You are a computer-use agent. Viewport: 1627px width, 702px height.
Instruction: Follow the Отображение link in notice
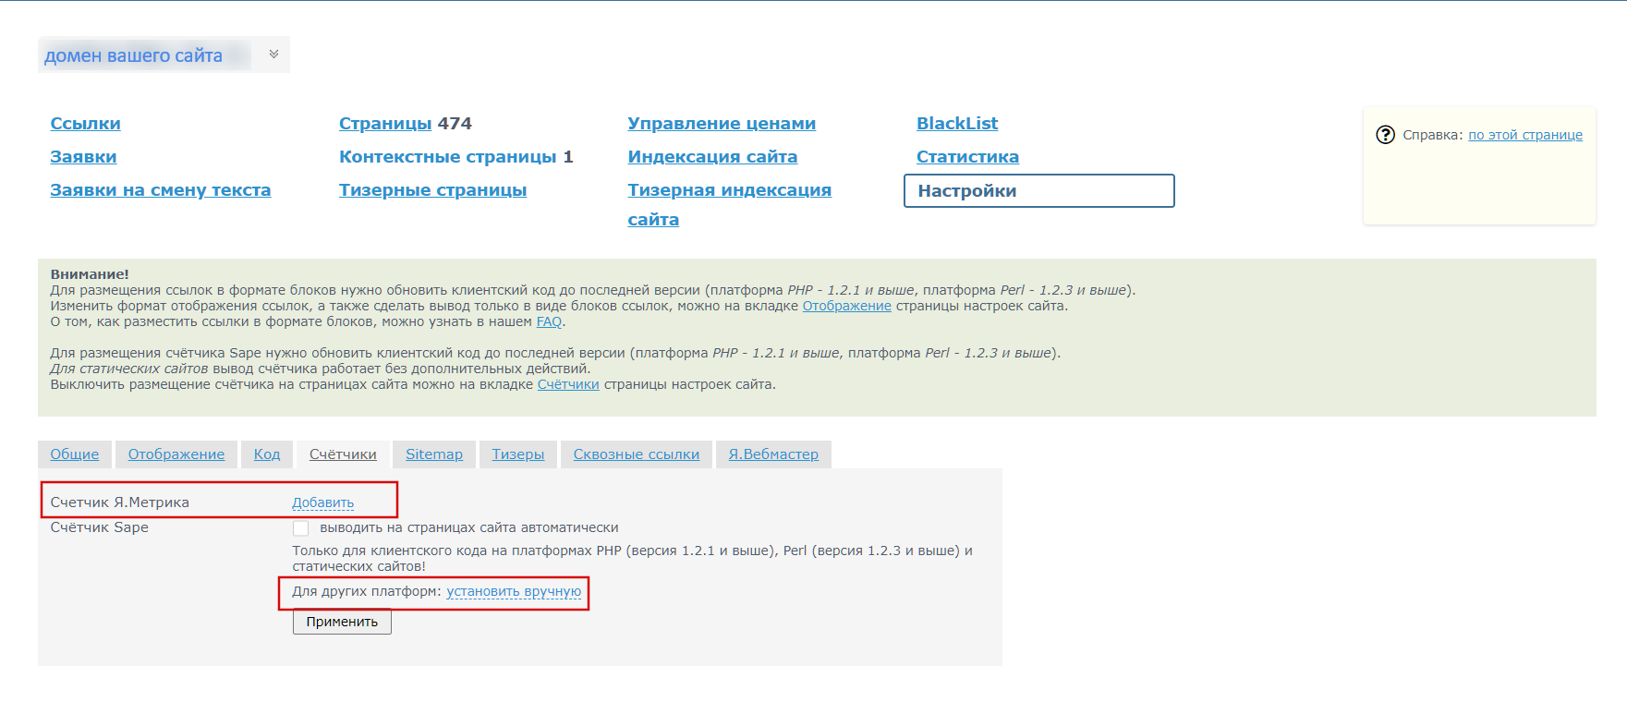pyautogui.click(x=846, y=306)
